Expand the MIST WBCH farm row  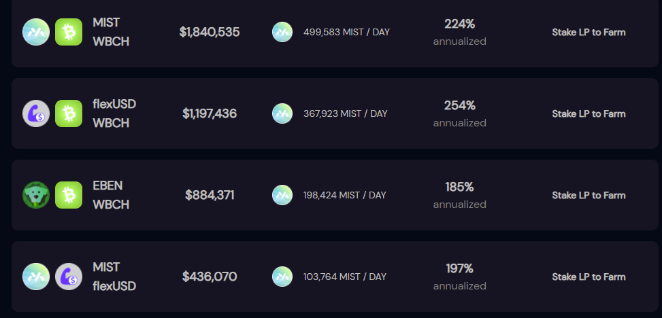(335, 33)
